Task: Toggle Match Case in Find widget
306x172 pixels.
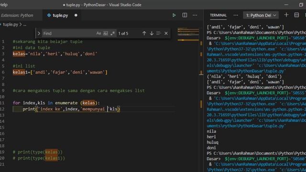Action: tap(98, 33)
